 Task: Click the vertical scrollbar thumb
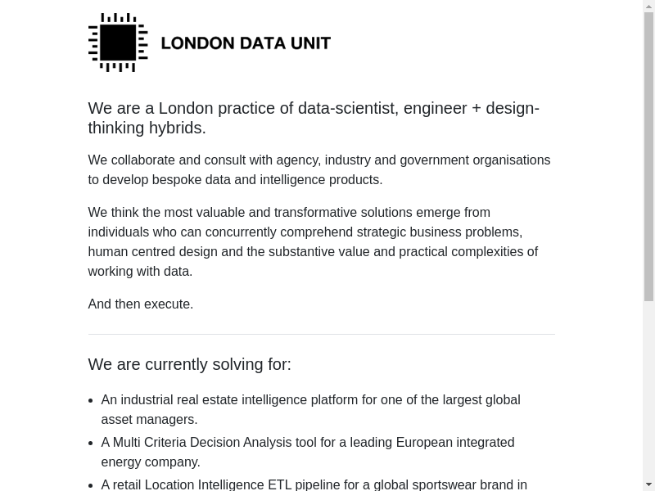click(x=648, y=155)
